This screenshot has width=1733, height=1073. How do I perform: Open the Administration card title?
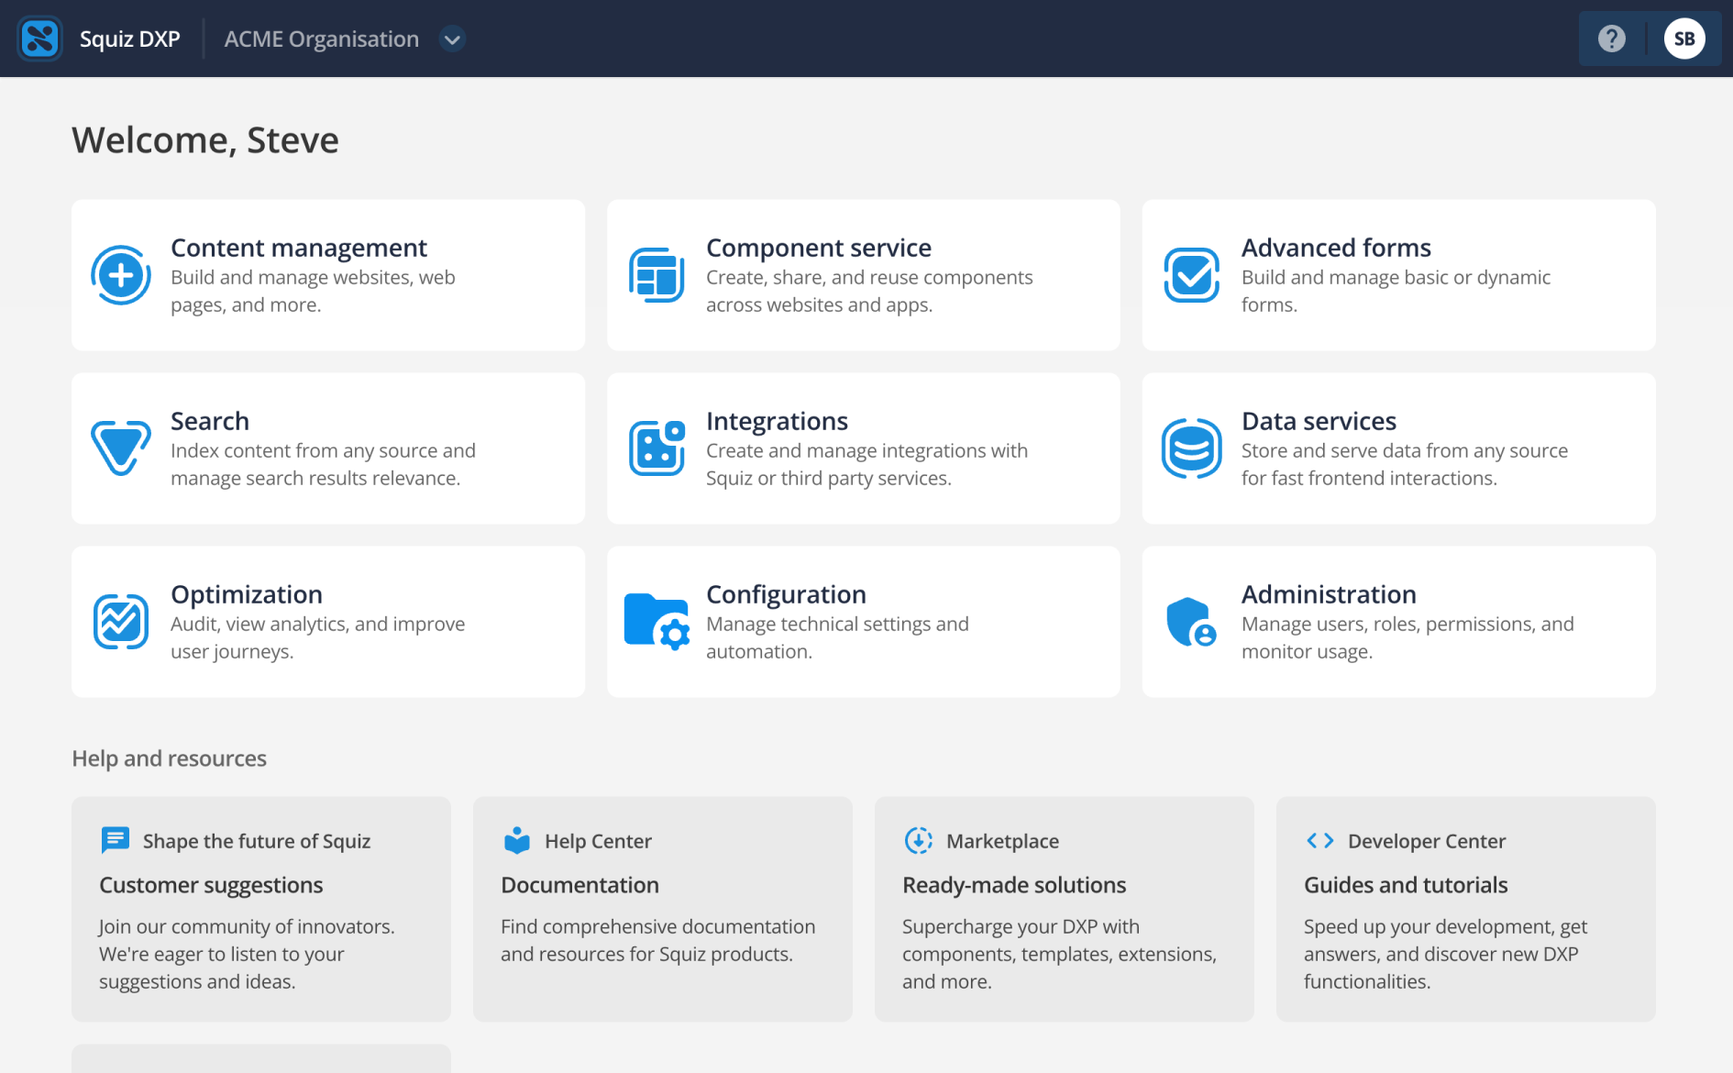point(1329,594)
